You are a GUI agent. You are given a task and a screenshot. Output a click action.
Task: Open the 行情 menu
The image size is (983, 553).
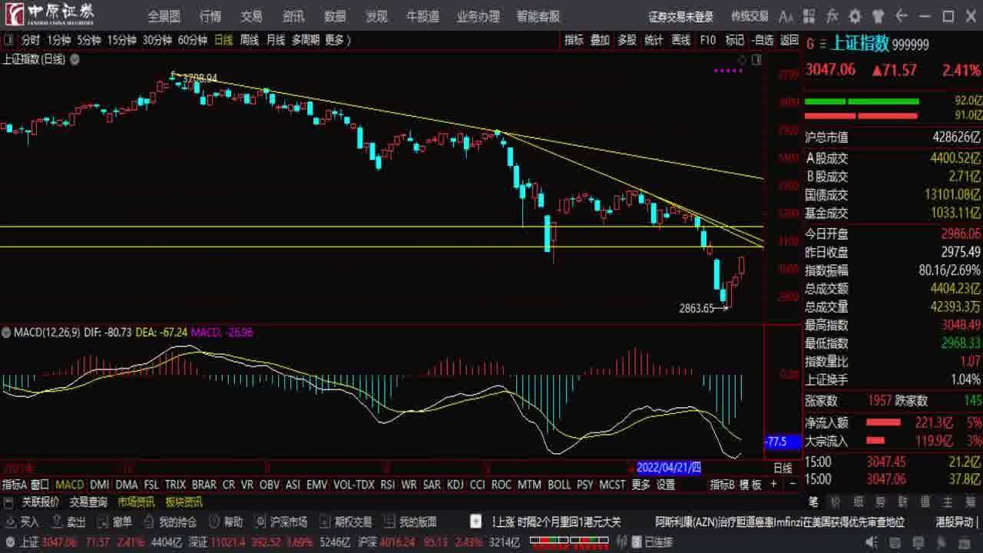pyautogui.click(x=210, y=16)
